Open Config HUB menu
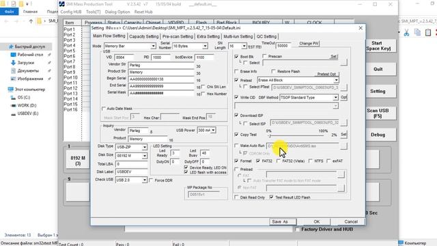This screenshot has height=246, width=437. pos(71,12)
